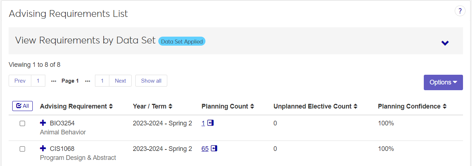The width and height of the screenshot is (472, 166).
Task: Sort by Unplanned Elective Count arrows
Action: click(x=355, y=106)
